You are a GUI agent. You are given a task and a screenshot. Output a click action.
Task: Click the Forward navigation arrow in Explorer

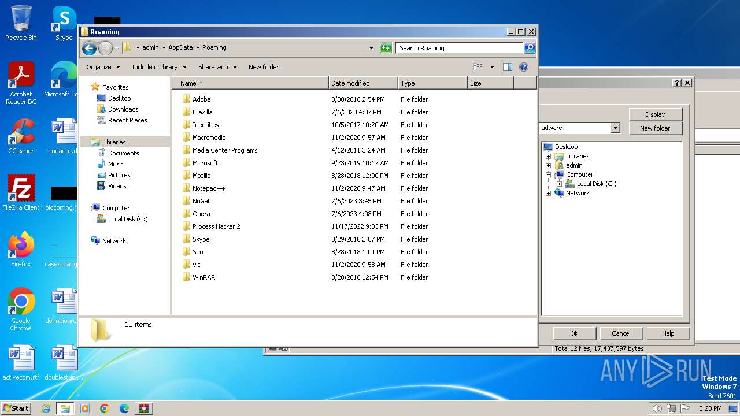point(105,48)
